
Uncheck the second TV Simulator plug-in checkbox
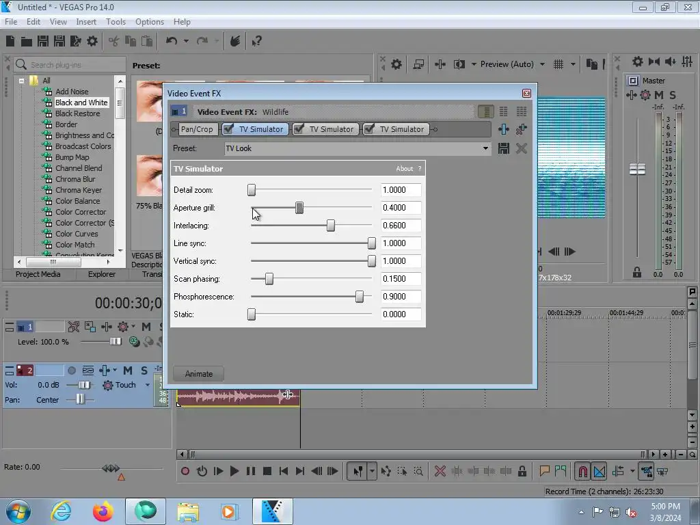pyautogui.click(x=299, y=129)
